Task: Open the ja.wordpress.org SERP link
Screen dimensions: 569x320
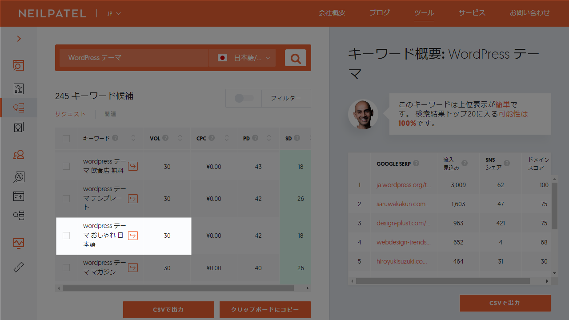Action: 404,185
